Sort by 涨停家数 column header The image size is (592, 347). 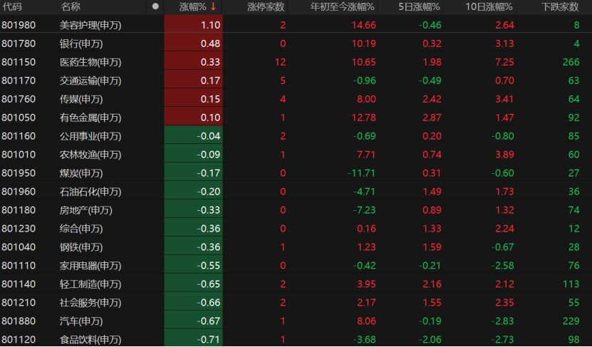coord(266,7)
